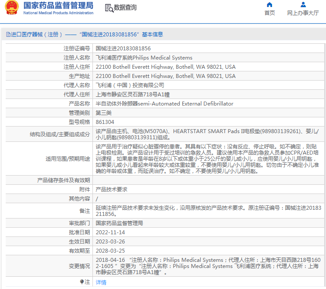Viewport: 326px width, 289px height.
Task: Click the 数据查询 search document icon
Action: (x=109, y=8)
